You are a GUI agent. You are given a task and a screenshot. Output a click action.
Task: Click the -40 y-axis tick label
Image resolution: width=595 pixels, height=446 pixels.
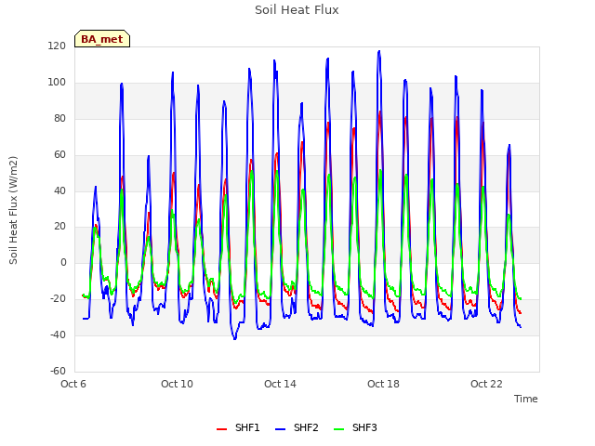pos(58,334)
